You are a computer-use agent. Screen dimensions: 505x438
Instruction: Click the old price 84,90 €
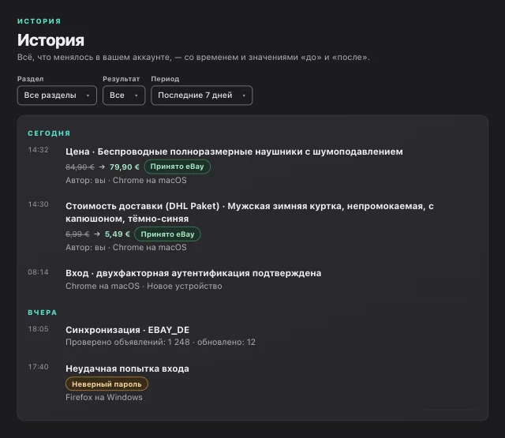tap(80, 167)
